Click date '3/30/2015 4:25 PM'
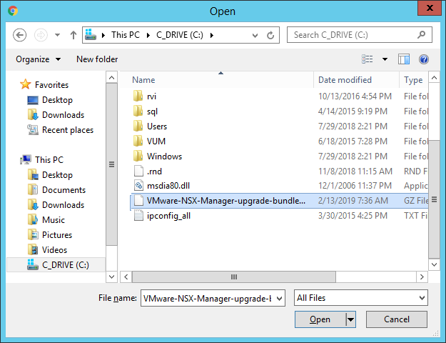This screenshot has height=343, width=446. [x=353, y=215]
